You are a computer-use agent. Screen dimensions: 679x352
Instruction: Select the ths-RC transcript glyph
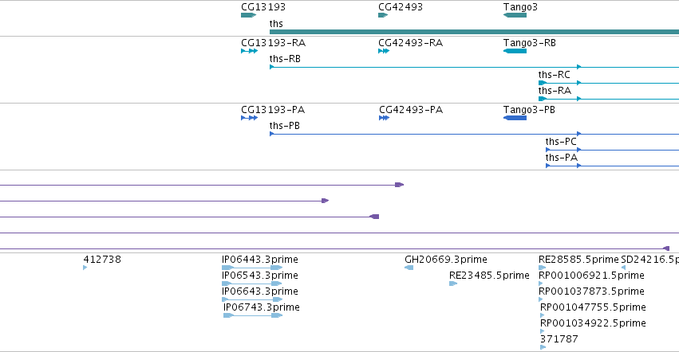609,83
